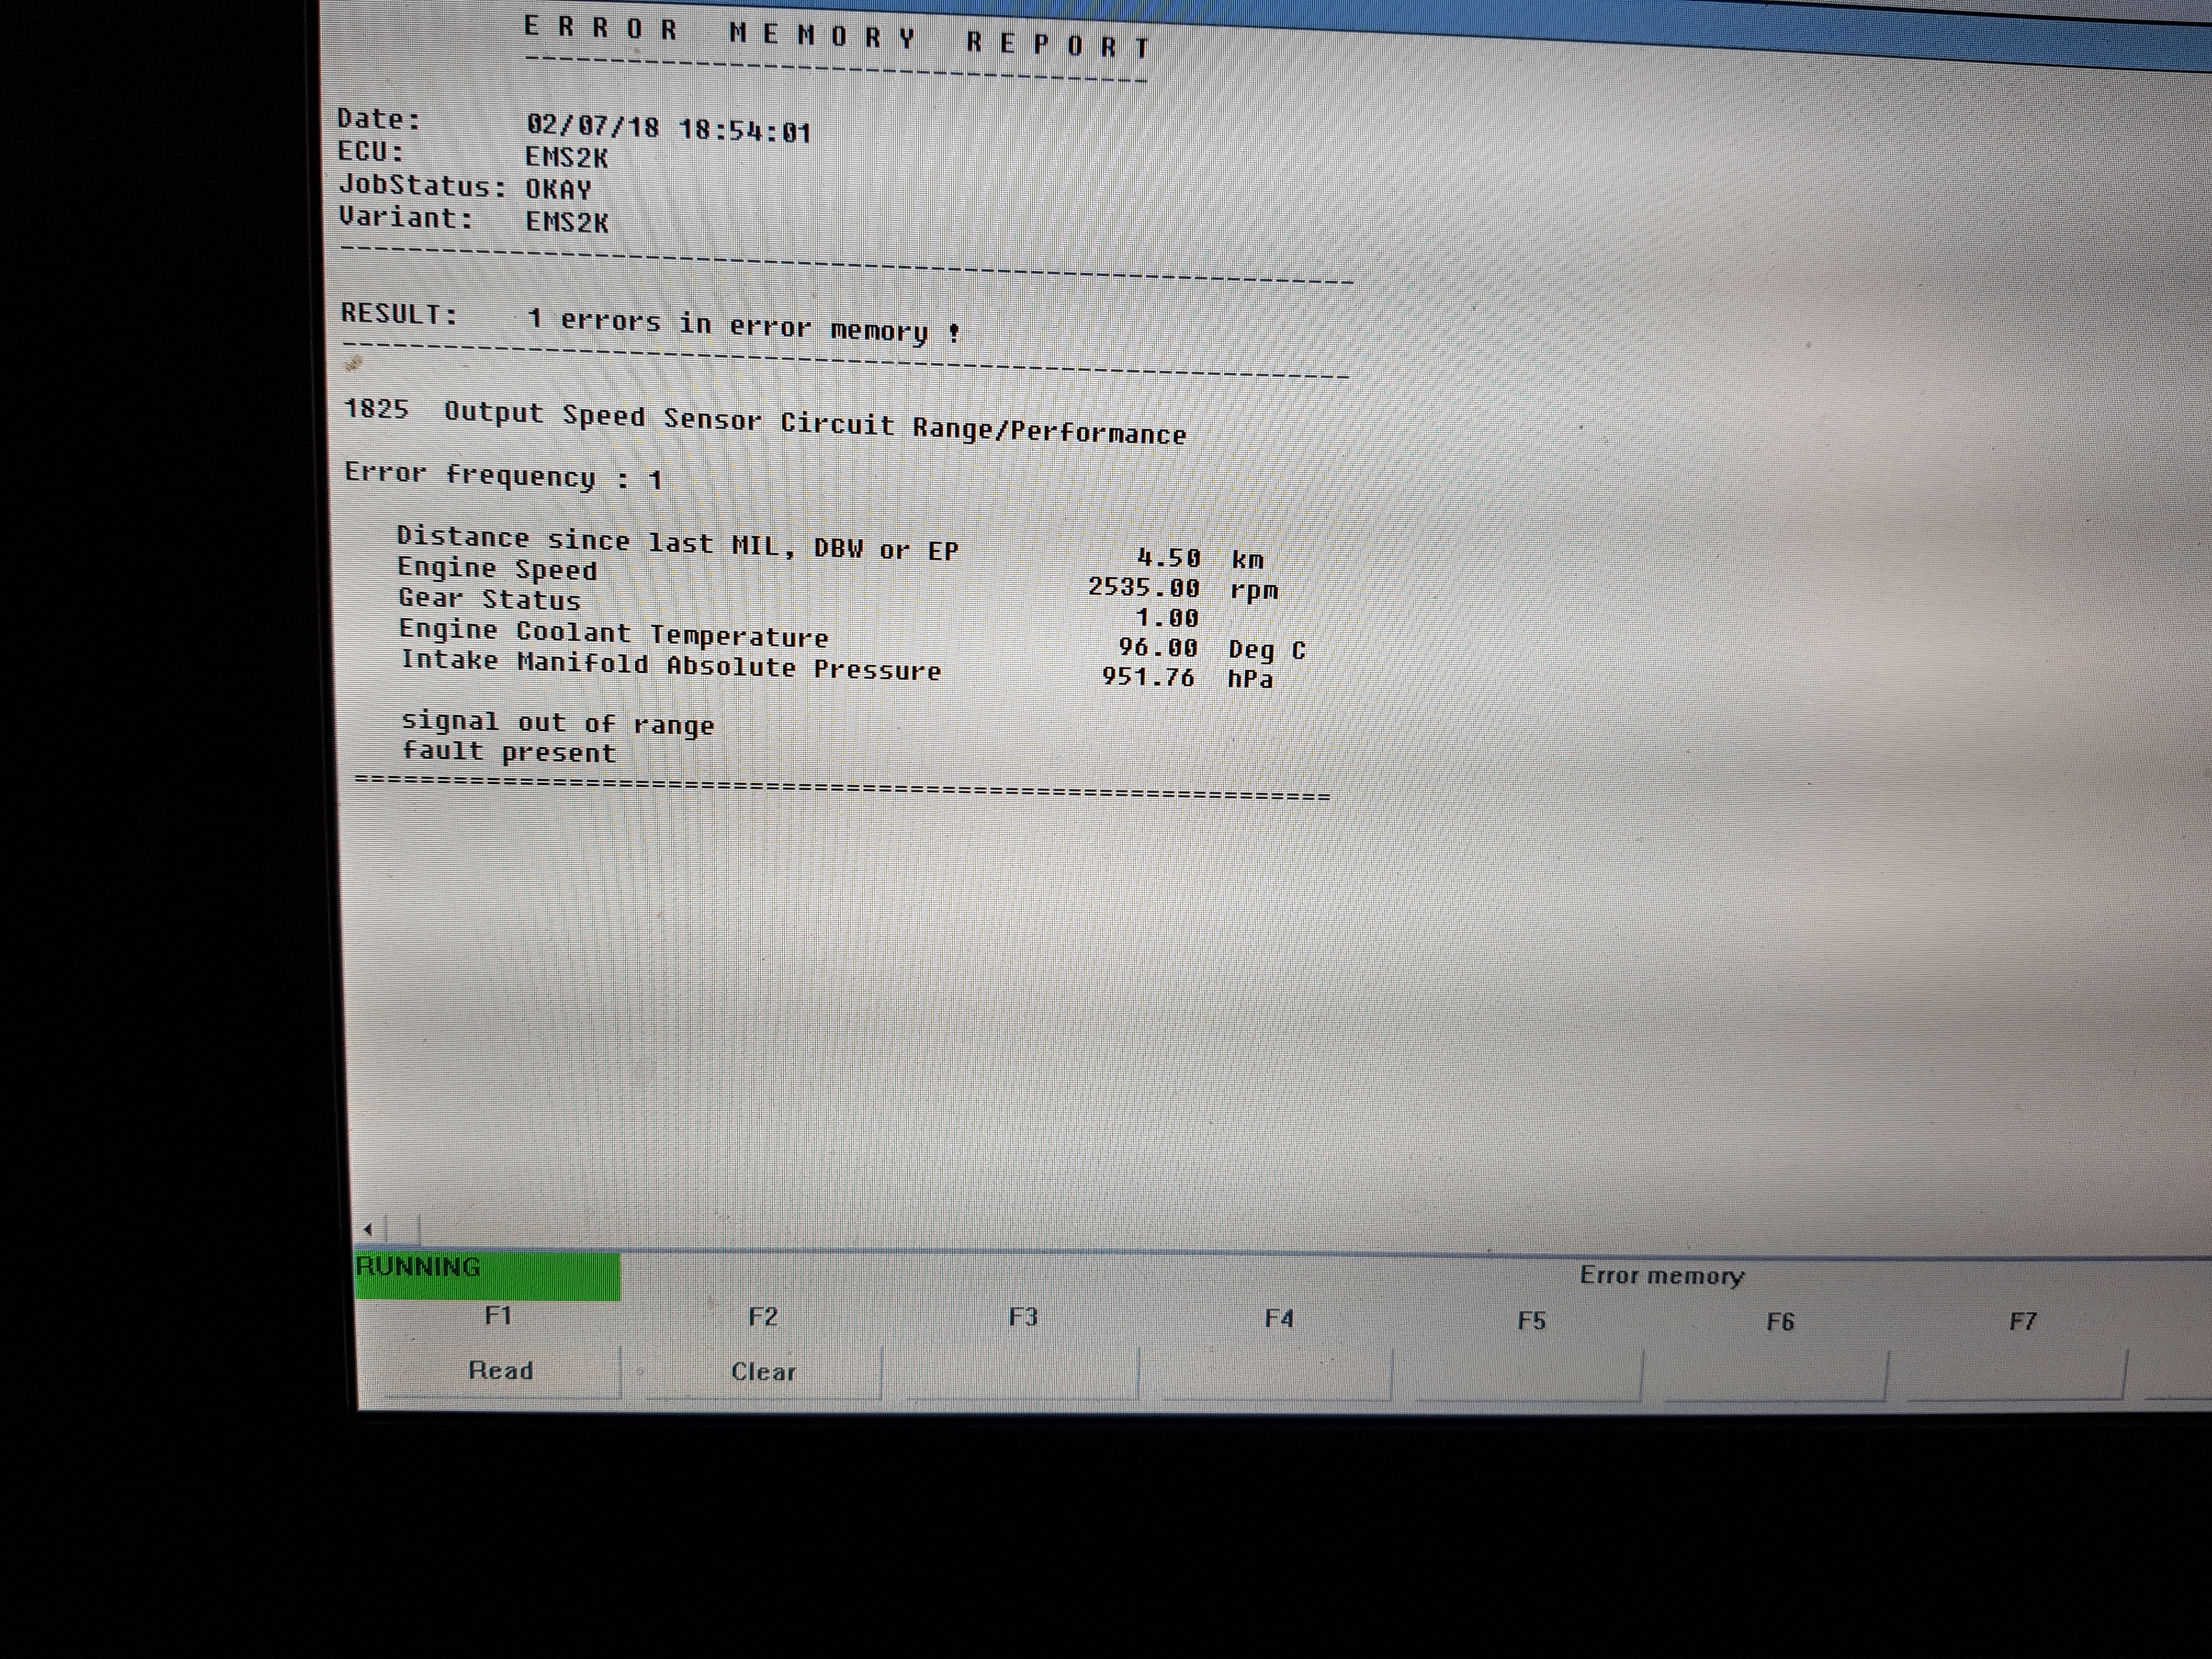
Task: Click the blank F7 function button
Action: (x=2019, y=1377)
